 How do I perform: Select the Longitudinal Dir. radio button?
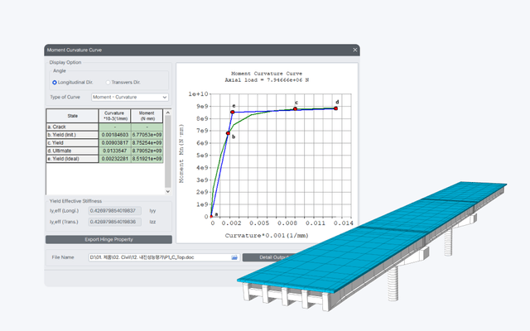click(x=55, y=83)
